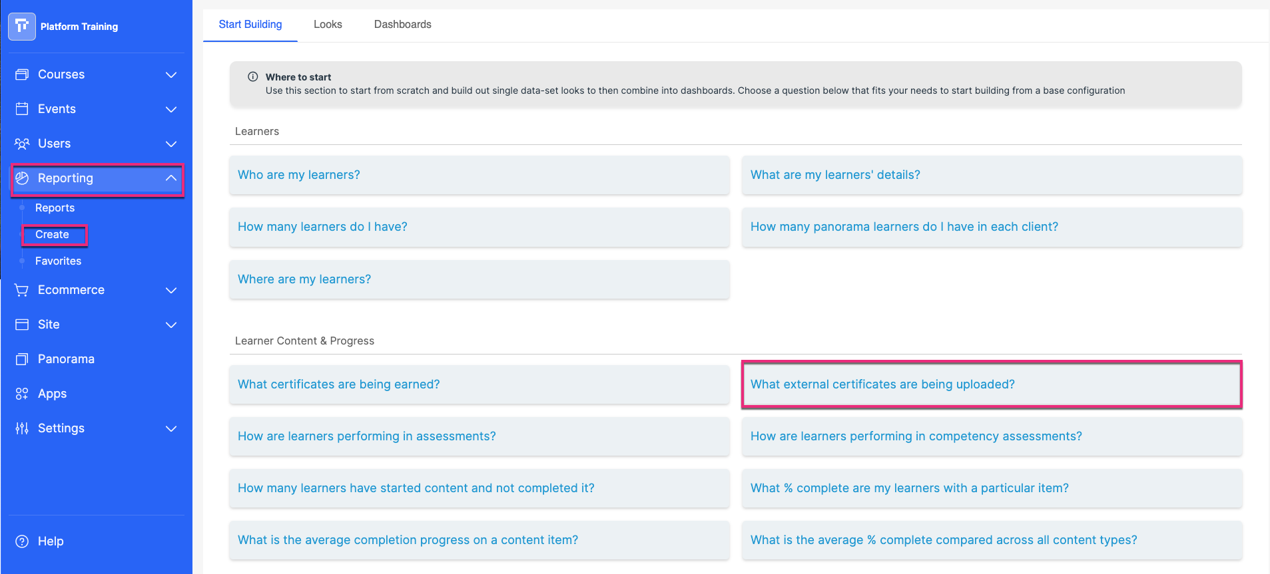
Task: Click the Ecommerce menu label
Action: click(71, 290)
